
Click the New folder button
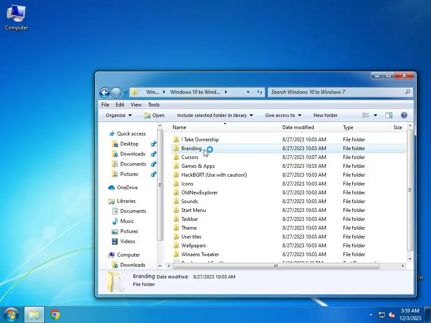tap(325, 115)
